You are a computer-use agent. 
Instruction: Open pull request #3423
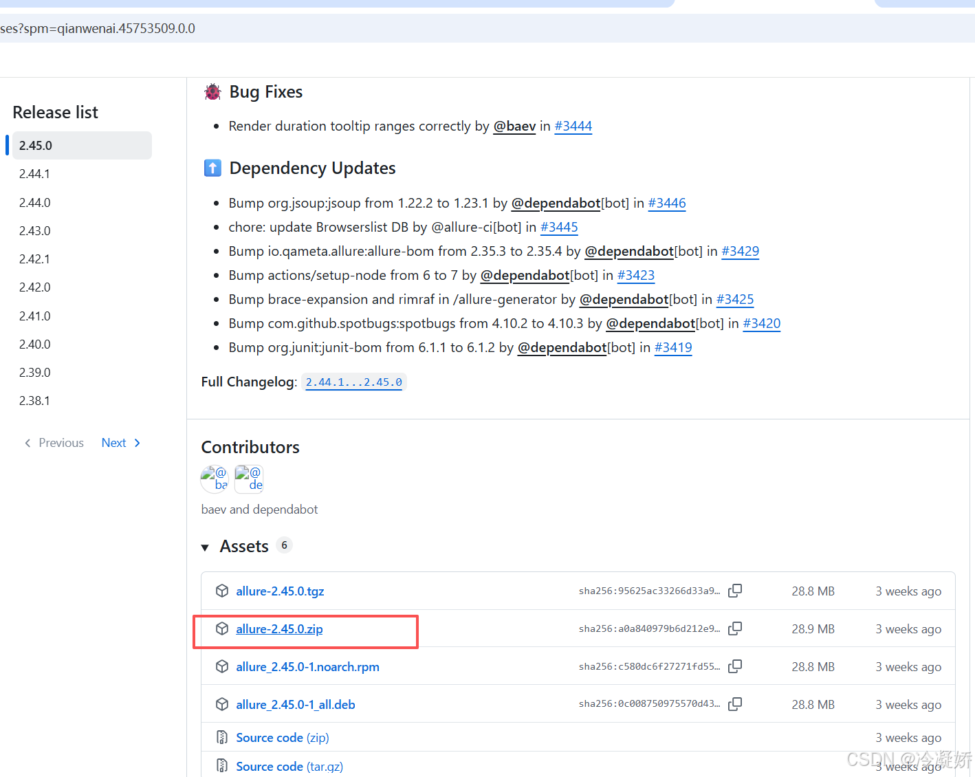click(x=636, y=275)
